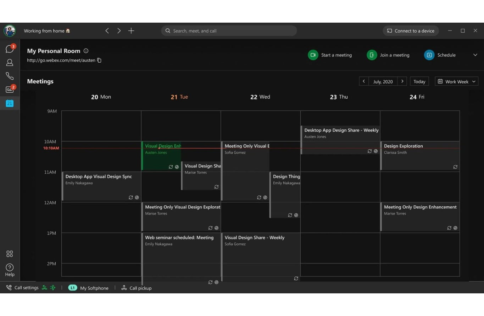
Task: Expand the chevron next to Schedule
Action: click(475, 55)
